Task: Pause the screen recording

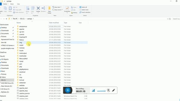Action: click(x=68, y=90)
